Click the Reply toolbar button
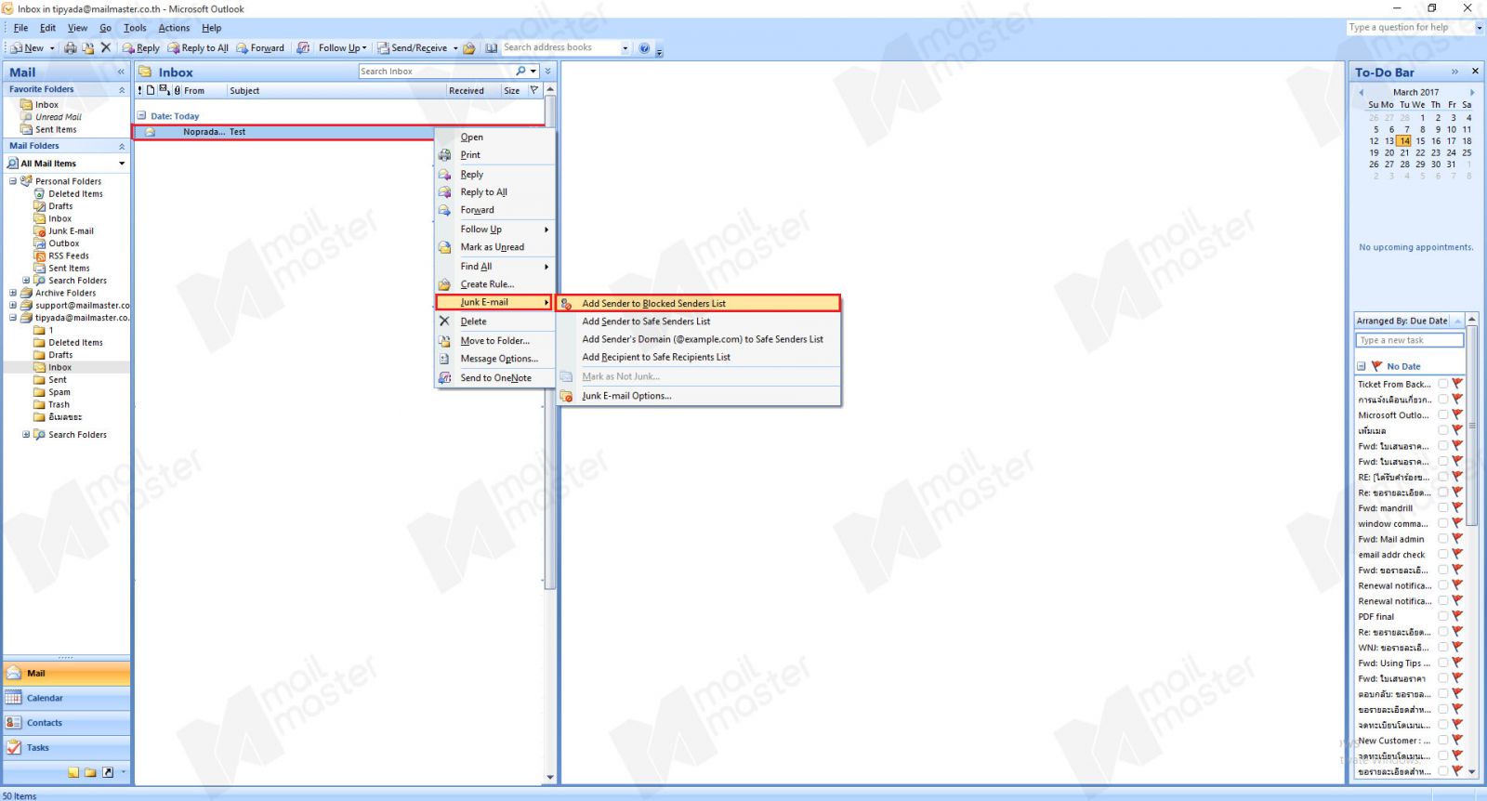1487x801 pixels. click(x=140, y=48)
